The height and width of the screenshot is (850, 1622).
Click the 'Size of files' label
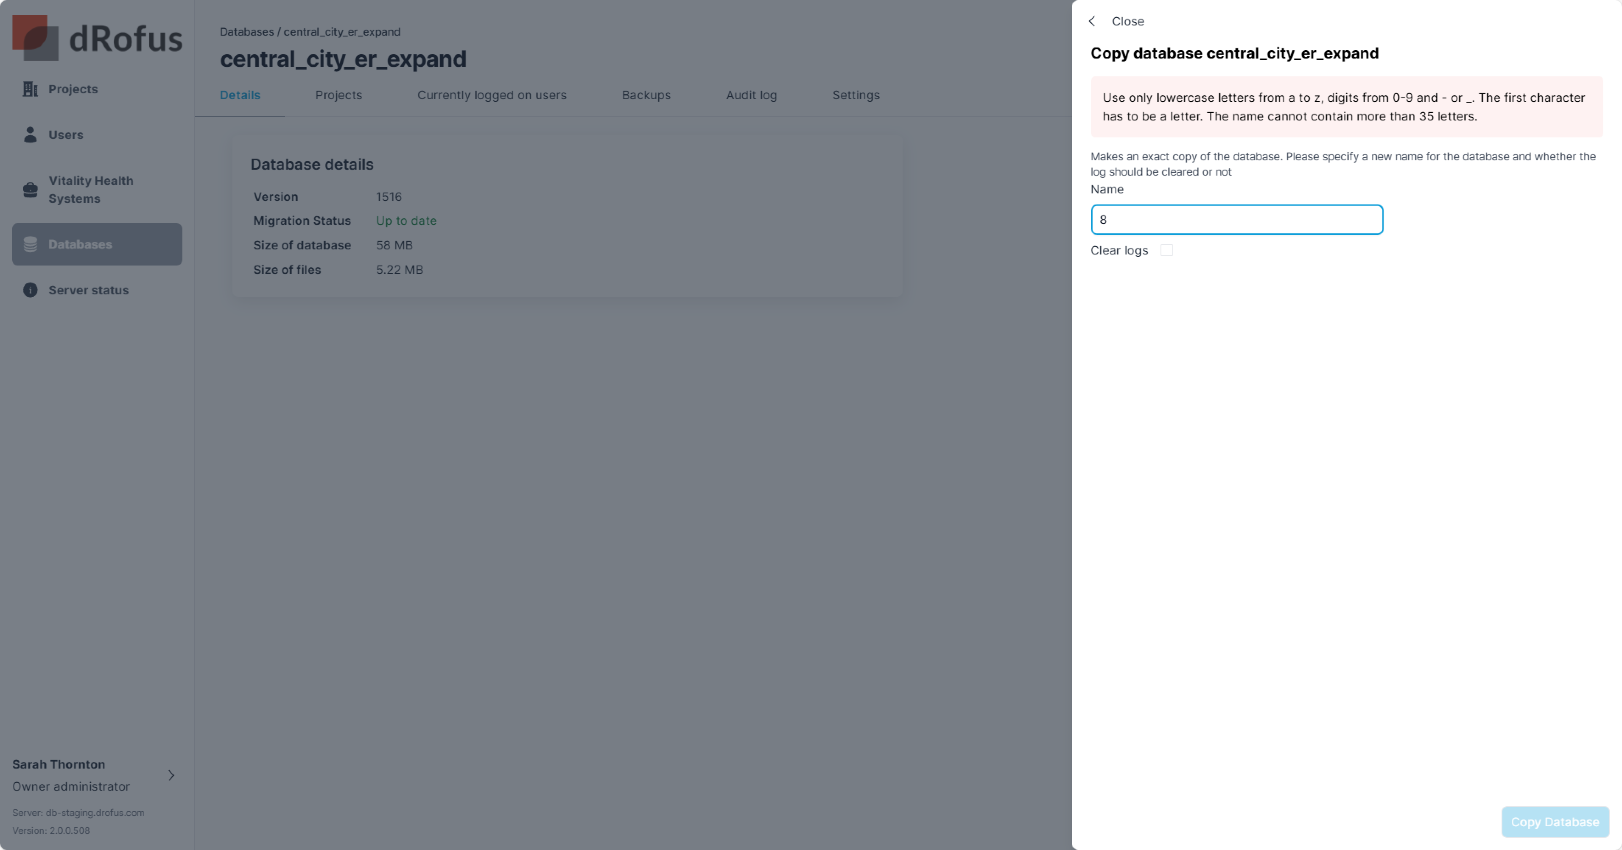(286, 269)
